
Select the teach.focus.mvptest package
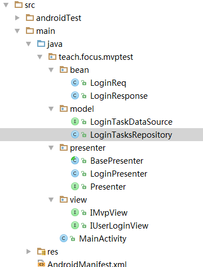click(x=96, y=57)
